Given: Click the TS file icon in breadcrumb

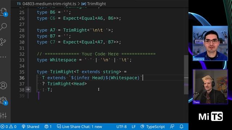Looking at the screenshot, I should [x=19, y=4].
